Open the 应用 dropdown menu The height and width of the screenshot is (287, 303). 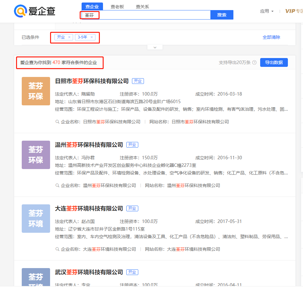(x=265, y=11)
